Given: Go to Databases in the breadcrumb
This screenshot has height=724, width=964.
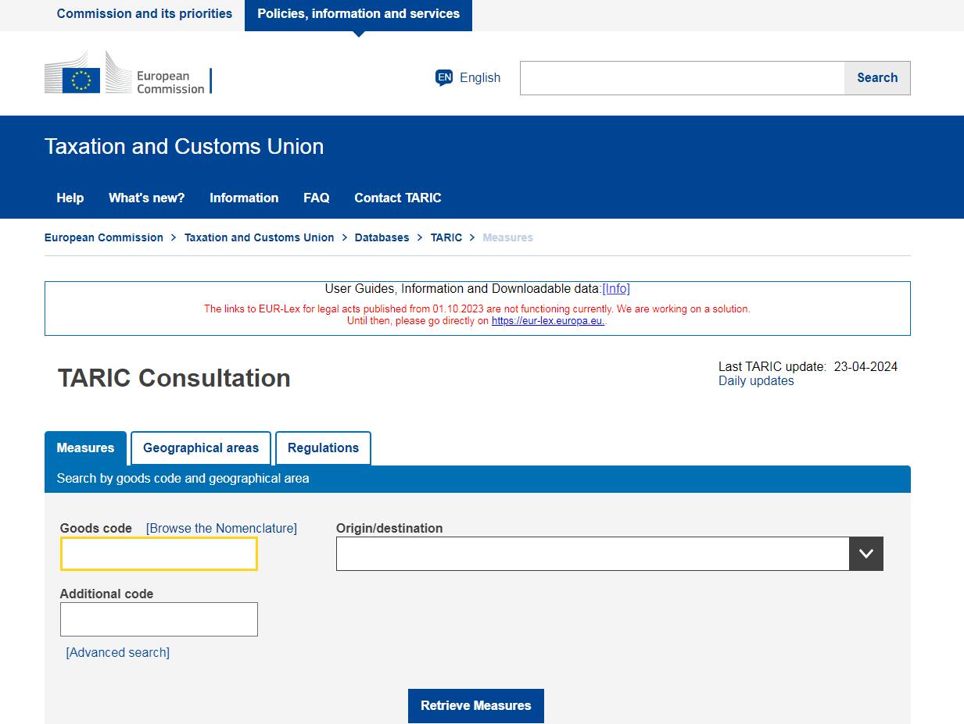Looking at the screenshot, I should (x=382, y=237).
